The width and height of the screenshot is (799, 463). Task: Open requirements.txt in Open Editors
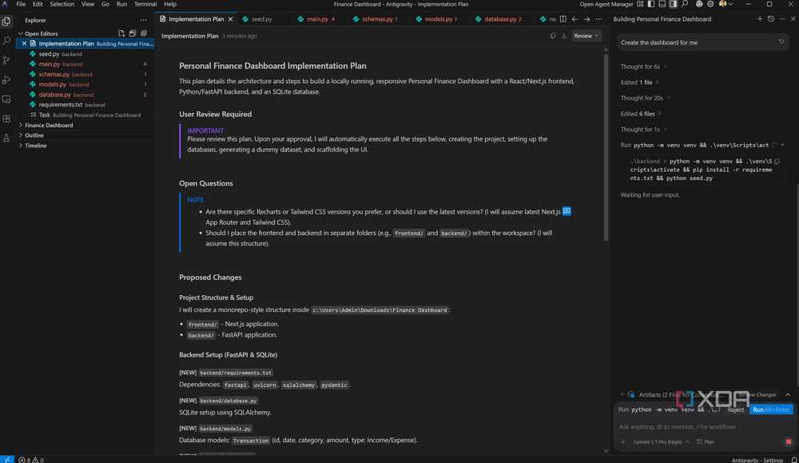[x=85, y=105]
